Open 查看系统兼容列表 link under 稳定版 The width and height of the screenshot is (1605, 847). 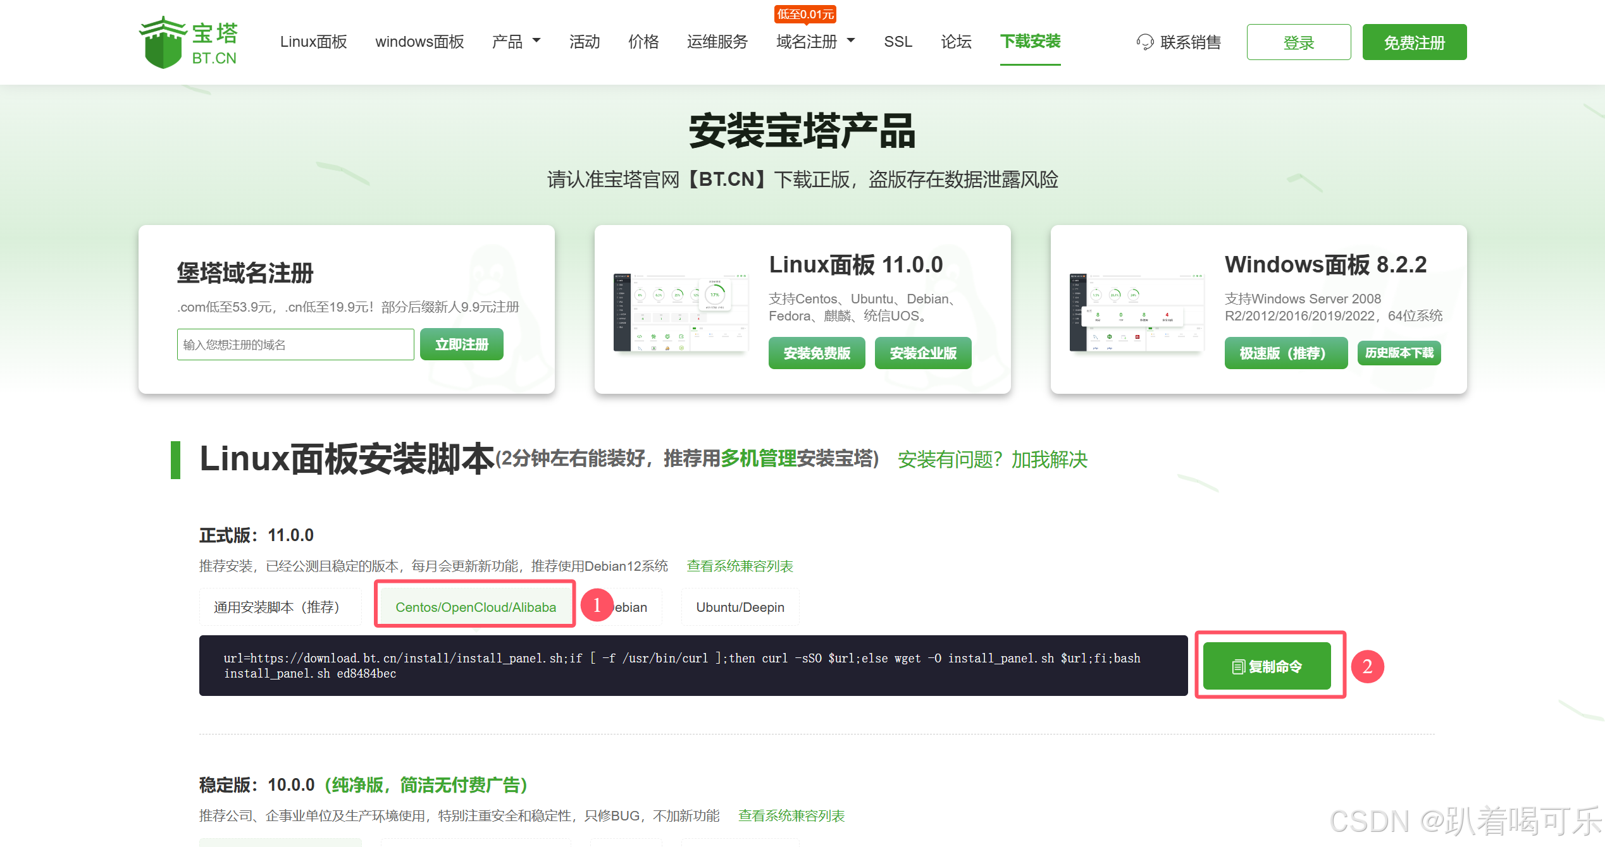tap(791, 815)
